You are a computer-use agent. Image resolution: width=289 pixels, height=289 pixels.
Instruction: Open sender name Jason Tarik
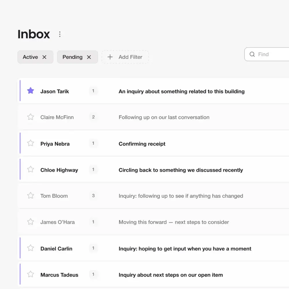tap(55, 91)
